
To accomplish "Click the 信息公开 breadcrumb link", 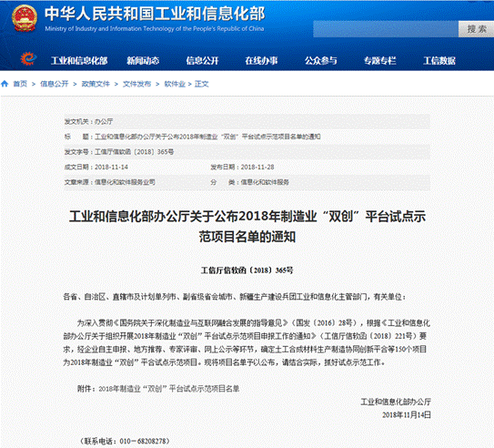I will point(55,84).
